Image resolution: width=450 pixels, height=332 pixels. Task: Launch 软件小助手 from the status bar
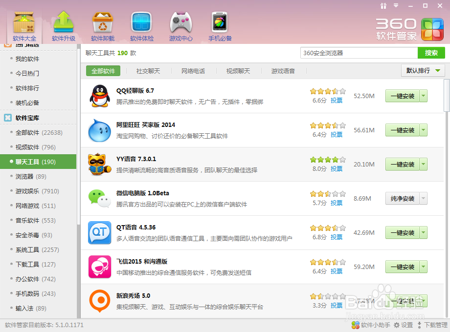pos(370,325)
